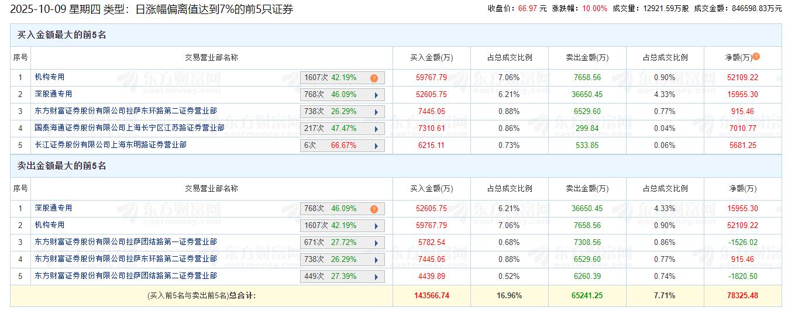Click the 买入金额最大的前5名 section header

coord(62,35)
